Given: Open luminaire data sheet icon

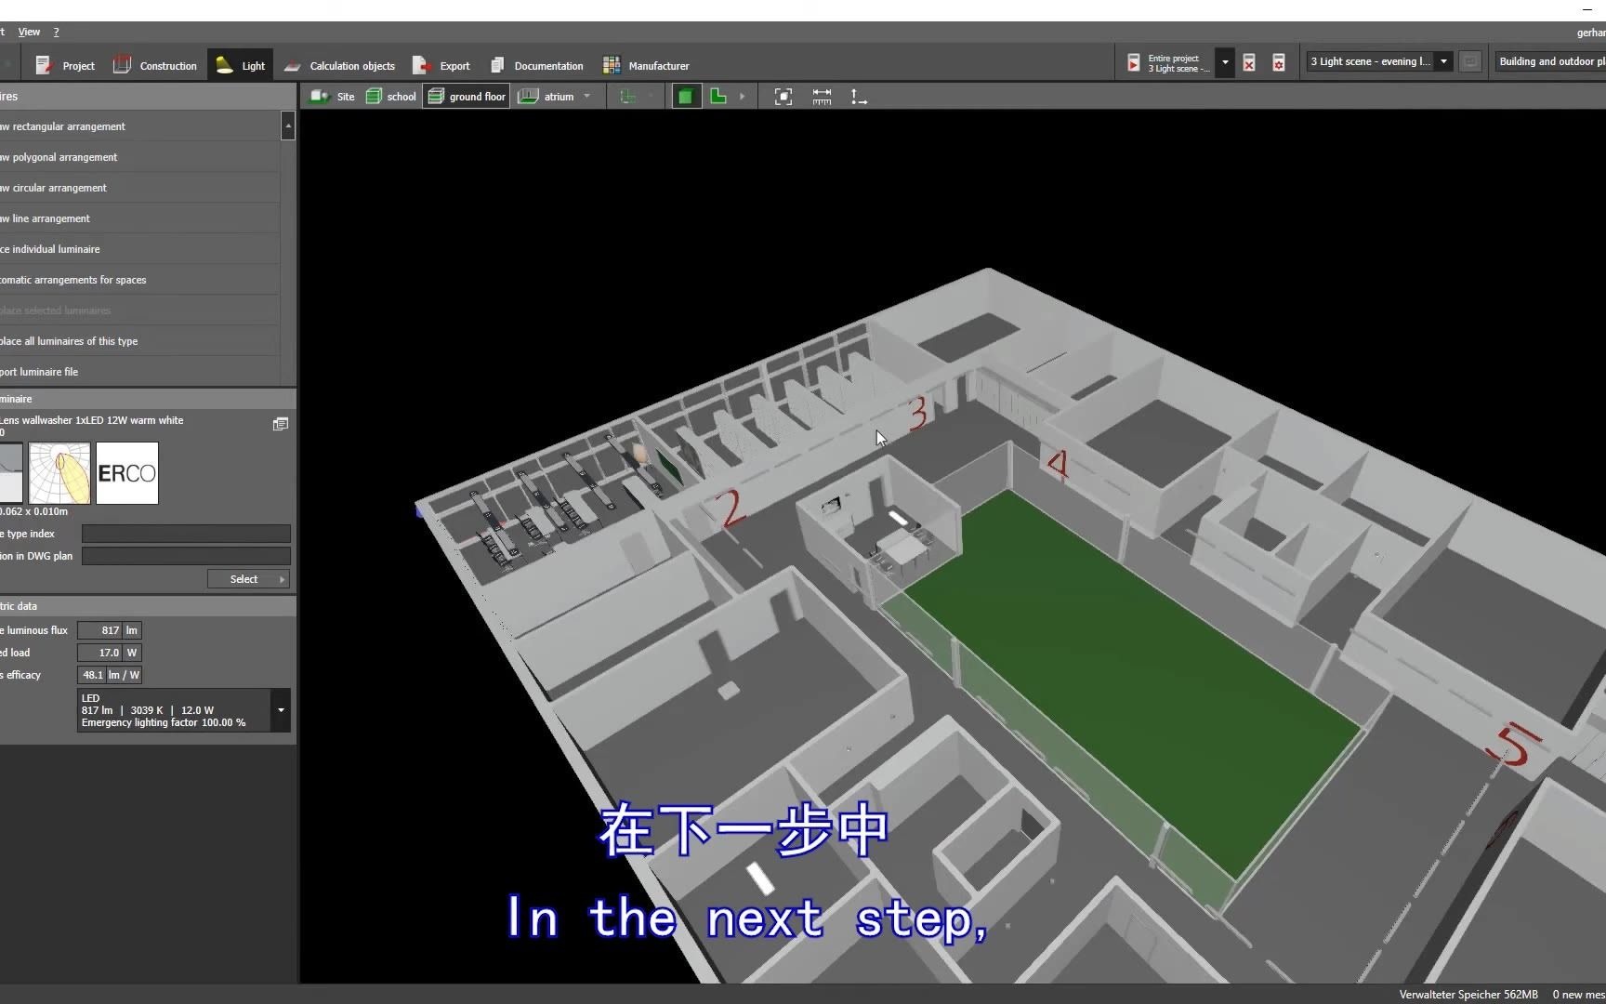Looking at the screenshot, I should [280, 424].
